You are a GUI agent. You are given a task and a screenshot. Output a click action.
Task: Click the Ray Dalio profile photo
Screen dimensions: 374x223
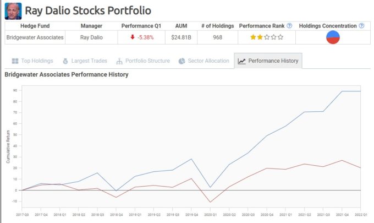(13, 11)
